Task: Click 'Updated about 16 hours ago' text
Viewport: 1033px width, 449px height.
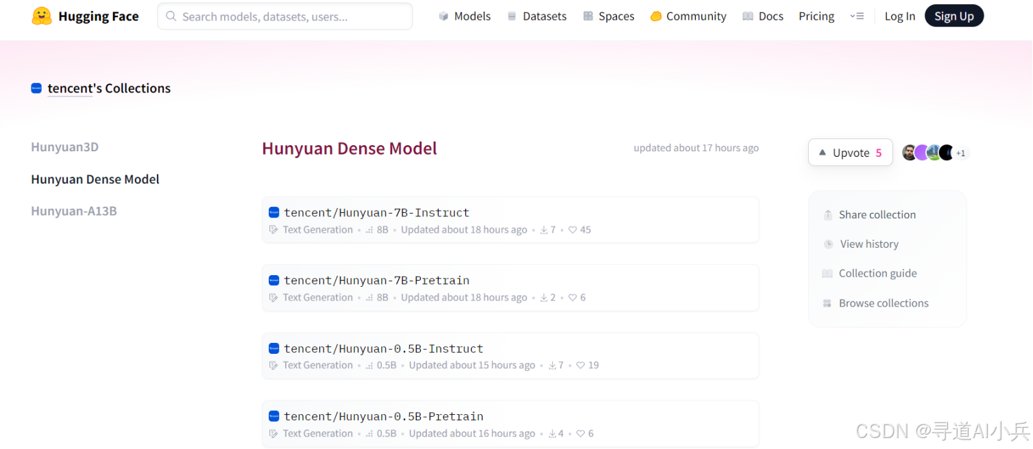Action: (472, 433)
